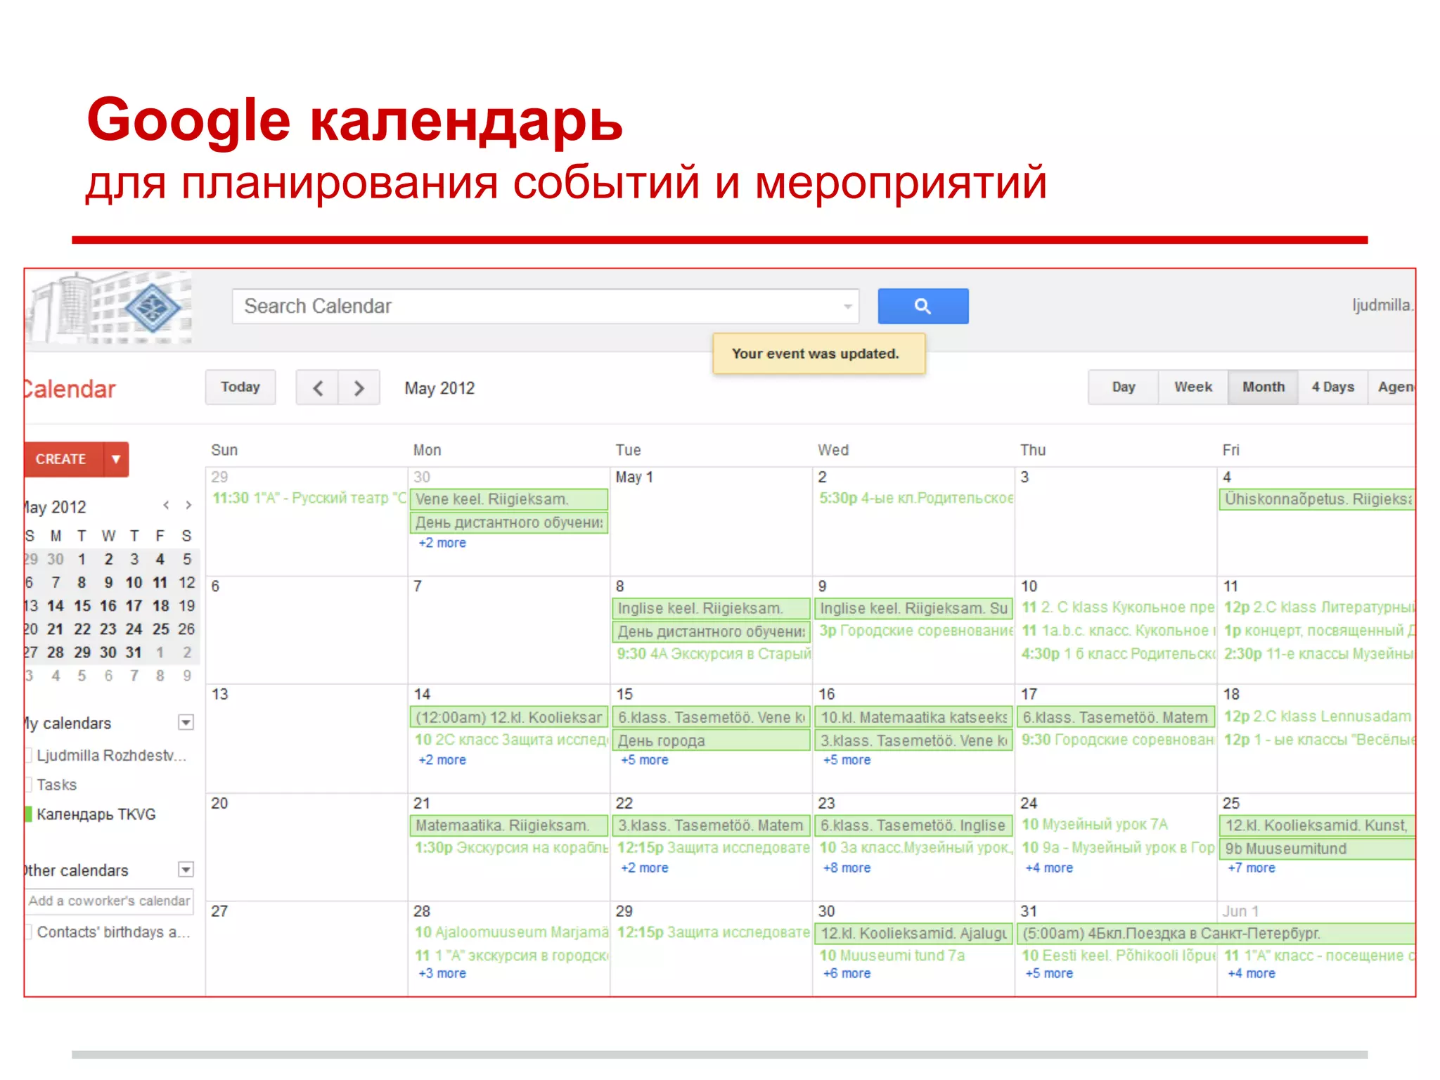Select date 31 in mini calendar
This screenshot has width=1440, height=1080.
tap(134, 652)
